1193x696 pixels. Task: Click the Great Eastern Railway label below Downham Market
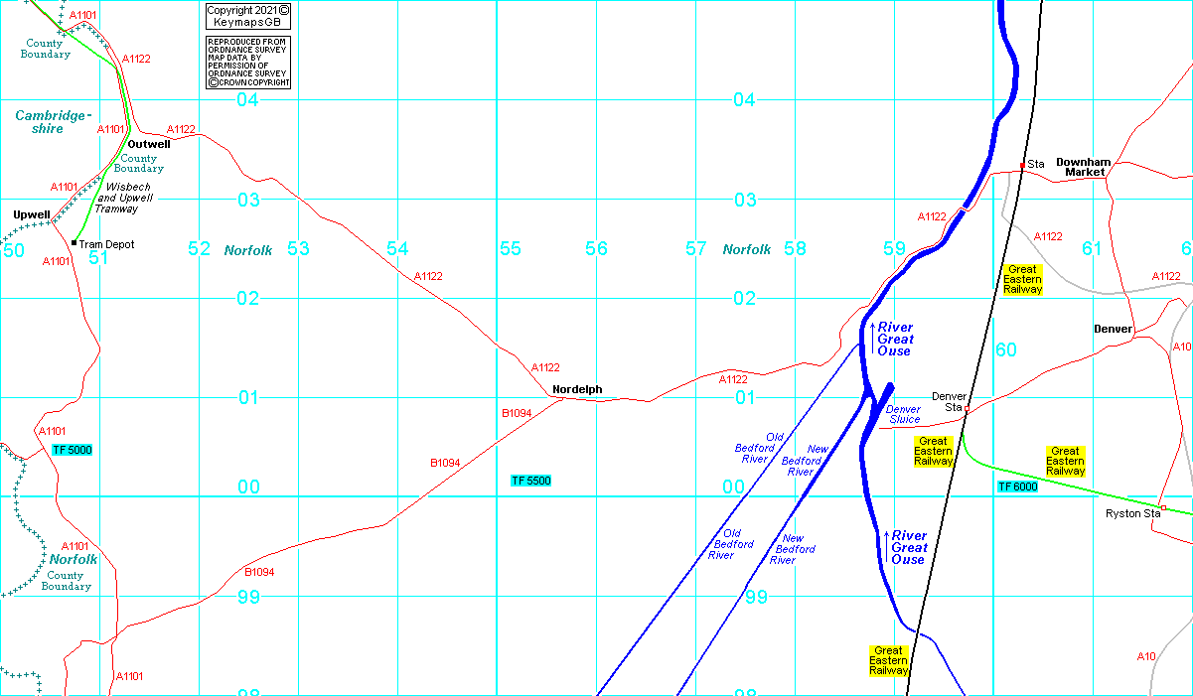tap(1022, 279)
